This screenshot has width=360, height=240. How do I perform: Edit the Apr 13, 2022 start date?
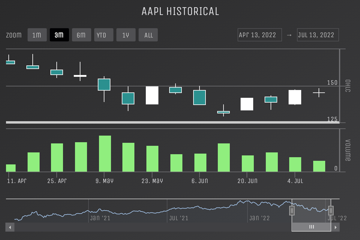(x=259, y=35)
